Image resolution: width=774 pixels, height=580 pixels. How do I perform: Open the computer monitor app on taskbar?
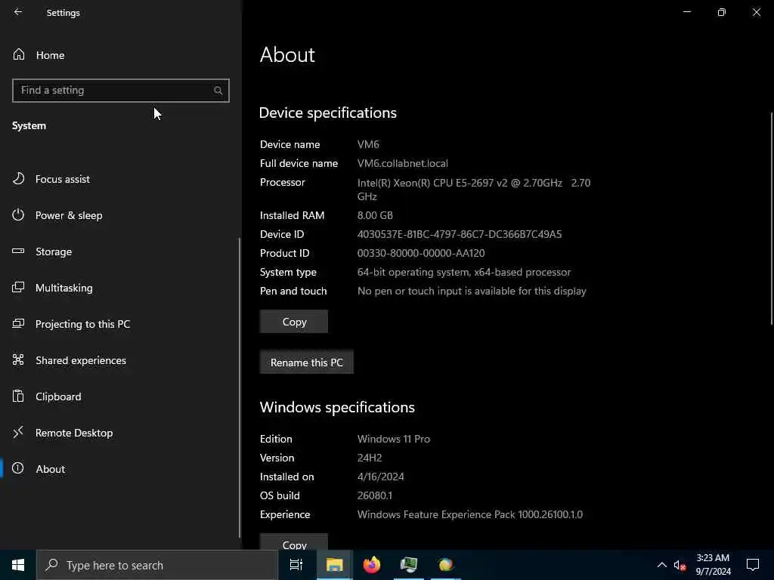[409, 565]
